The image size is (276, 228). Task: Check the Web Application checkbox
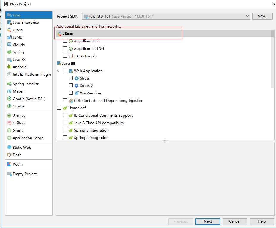[65, 71]
